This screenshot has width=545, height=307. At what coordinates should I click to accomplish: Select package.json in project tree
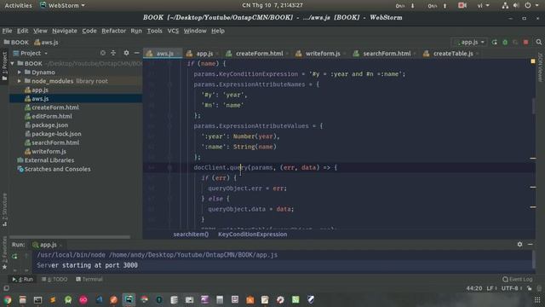point(49,125)
